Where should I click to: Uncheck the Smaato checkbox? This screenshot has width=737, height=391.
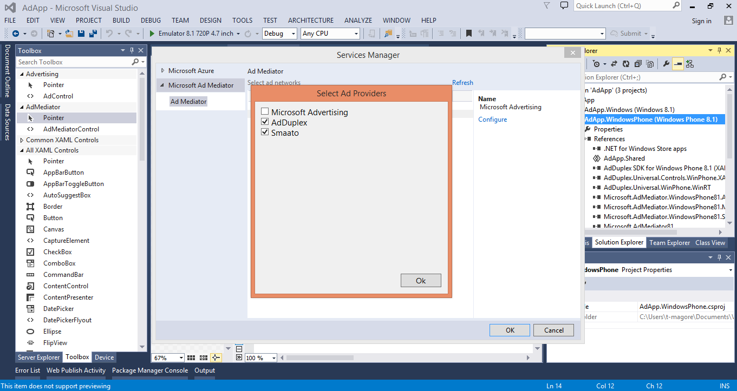point(265,132)
